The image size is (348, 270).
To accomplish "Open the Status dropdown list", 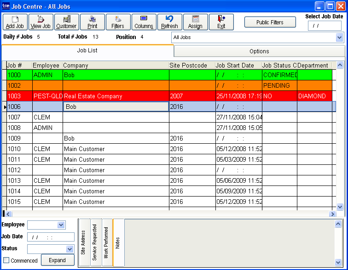I will [x=70, y=249].
